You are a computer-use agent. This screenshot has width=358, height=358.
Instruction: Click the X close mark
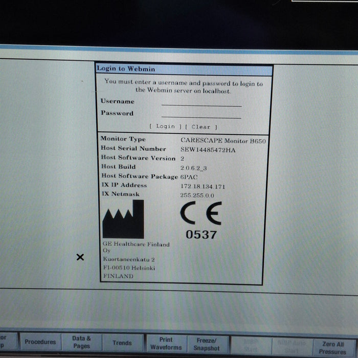tap(80, 257)
